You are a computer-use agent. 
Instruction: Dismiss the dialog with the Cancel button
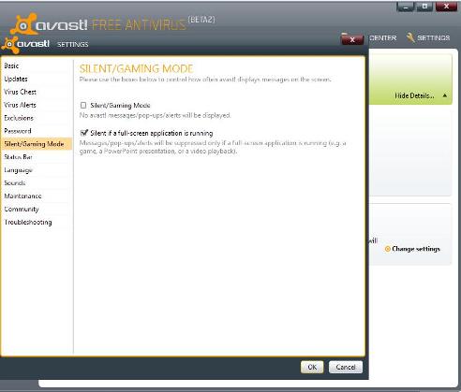point(346,368)
